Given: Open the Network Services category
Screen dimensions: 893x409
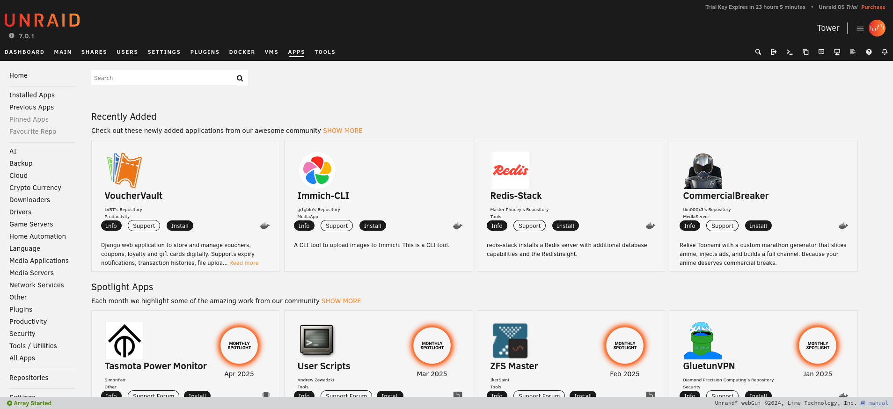Looking at the screenshot, I should coord(37,285).
